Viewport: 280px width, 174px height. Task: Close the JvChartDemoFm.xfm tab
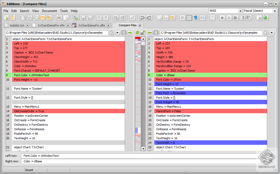pos(68,25)
